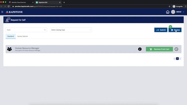Click the search magnifier icon
The image size is (187, 105).
click(x=45, y=30)
